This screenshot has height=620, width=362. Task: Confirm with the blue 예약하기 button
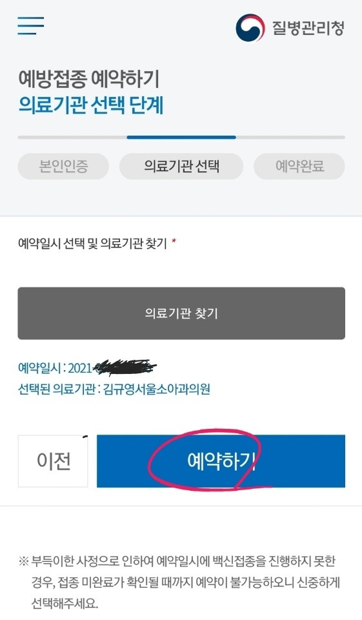click(221, 461)
